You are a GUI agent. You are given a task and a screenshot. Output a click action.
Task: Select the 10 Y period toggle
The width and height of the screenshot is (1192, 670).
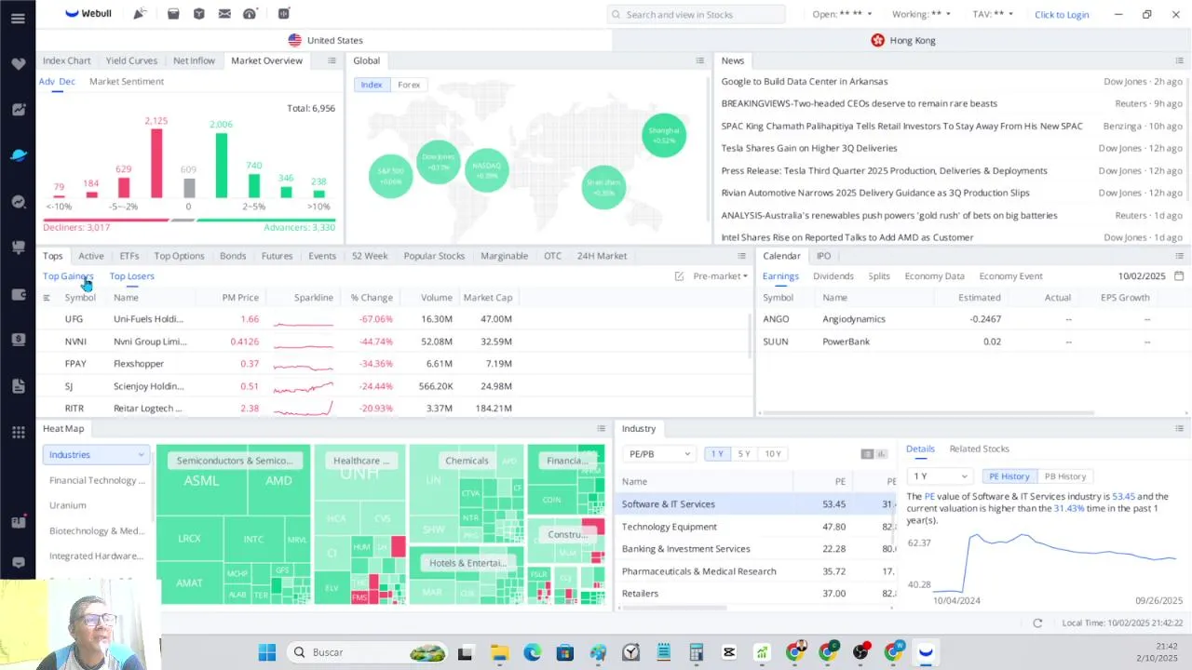tap(773, 454)
